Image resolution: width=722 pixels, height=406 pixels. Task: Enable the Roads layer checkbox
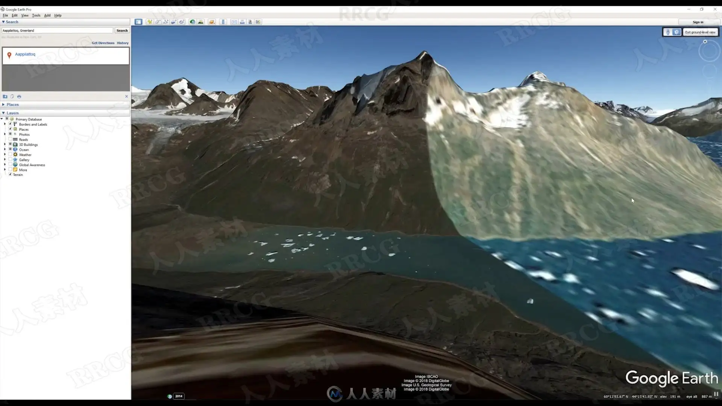pos(11,139)
